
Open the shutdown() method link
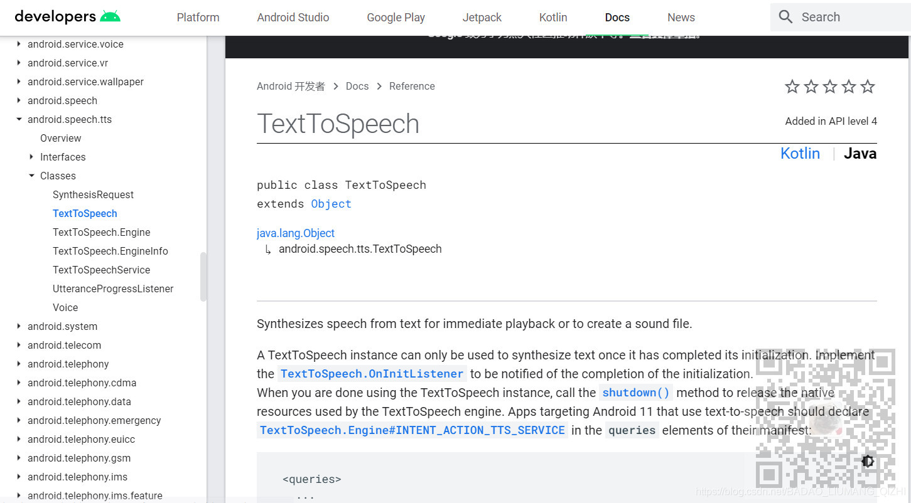point(636,393)
